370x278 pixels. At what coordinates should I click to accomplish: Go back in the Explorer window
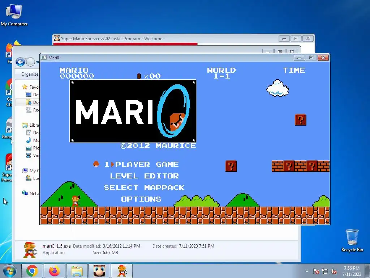[x=20, y=62]
